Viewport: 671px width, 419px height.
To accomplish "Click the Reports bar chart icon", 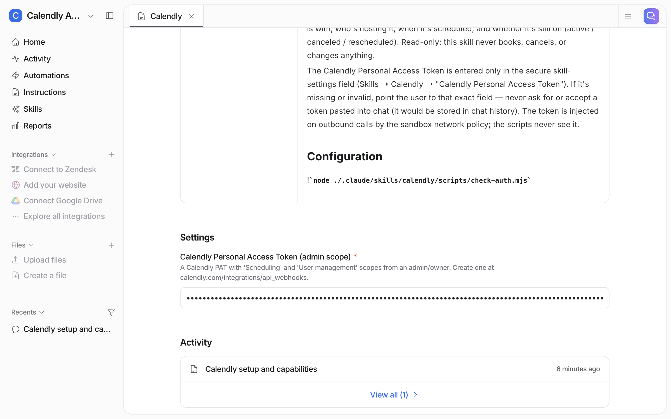I will 16,126.
